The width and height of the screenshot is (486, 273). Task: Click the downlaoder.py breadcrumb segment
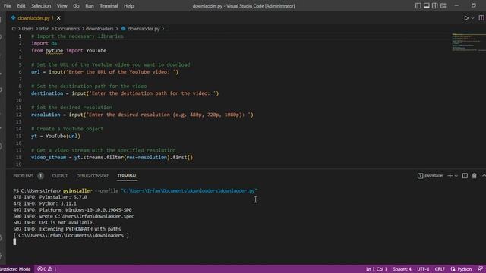(x=144, y=29)
